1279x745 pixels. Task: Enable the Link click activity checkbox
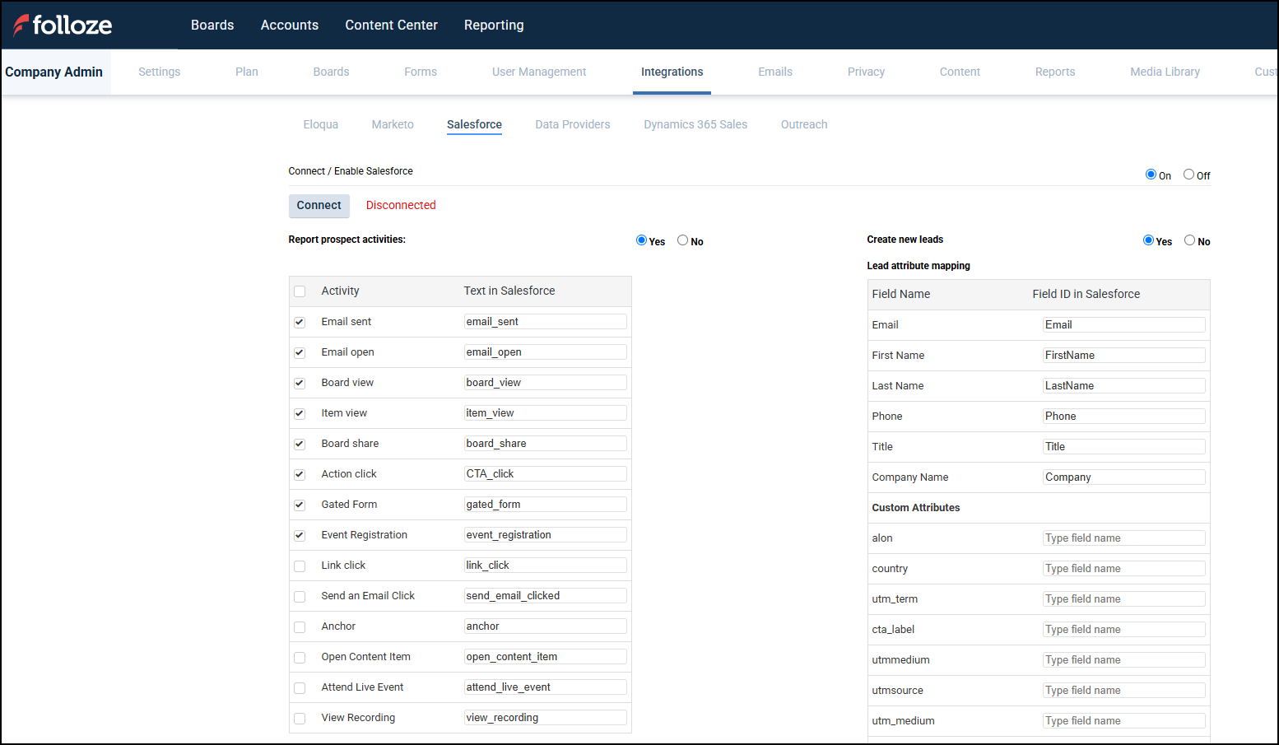coord(300,566)
